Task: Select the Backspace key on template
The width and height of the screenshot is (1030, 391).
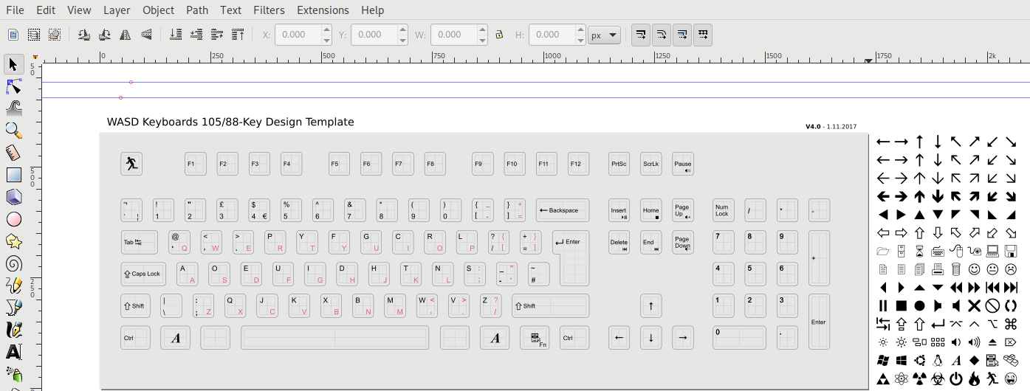Action: pos(563,210)
